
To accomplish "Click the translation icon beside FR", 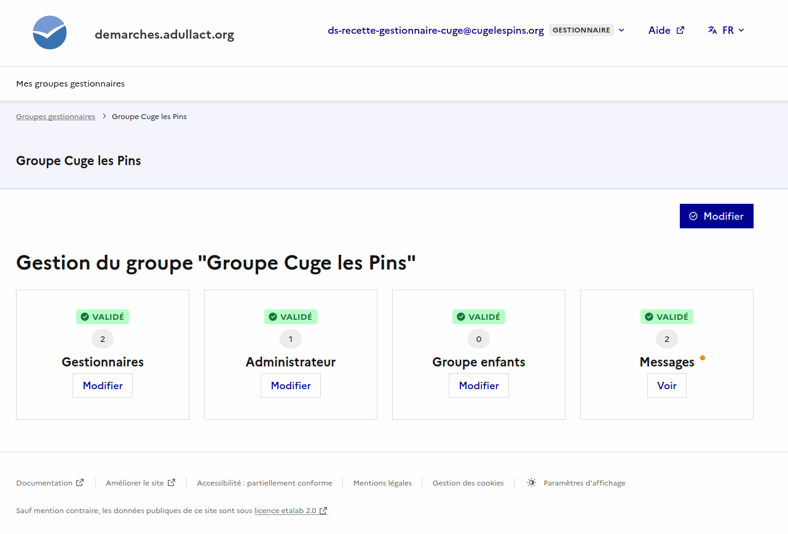I will 712,30.
